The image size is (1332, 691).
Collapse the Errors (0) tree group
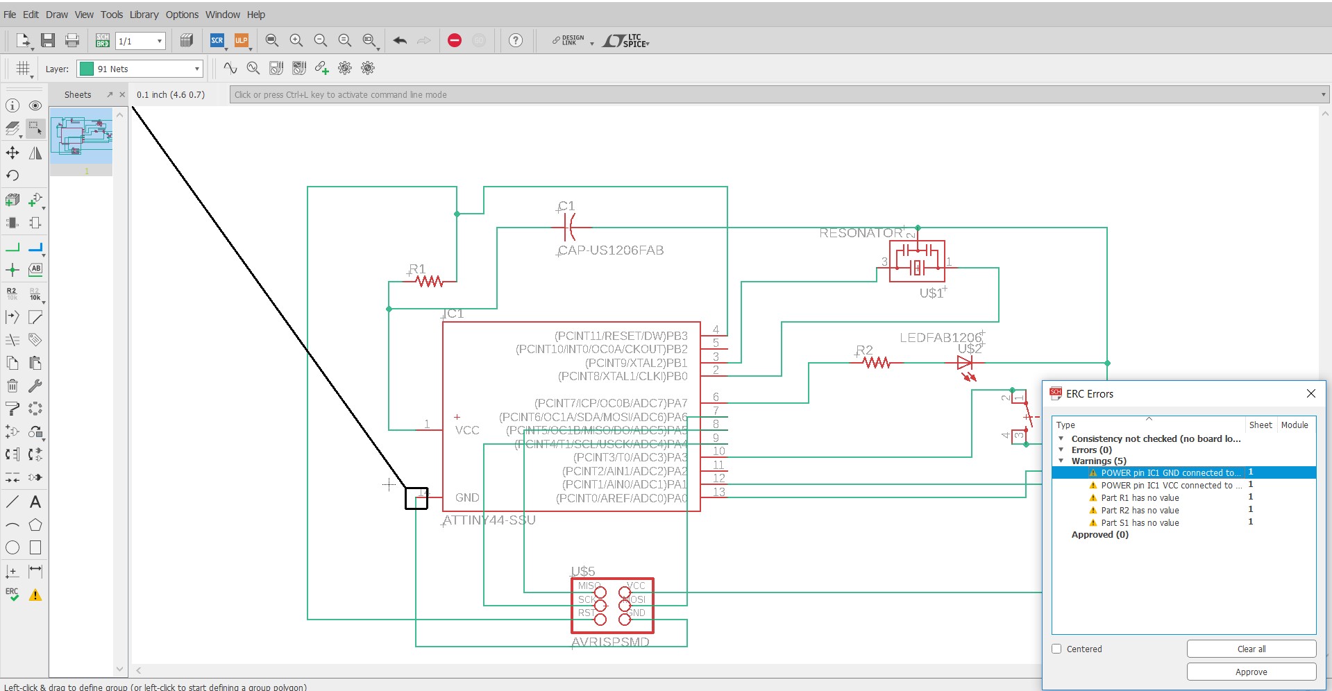1061,450
